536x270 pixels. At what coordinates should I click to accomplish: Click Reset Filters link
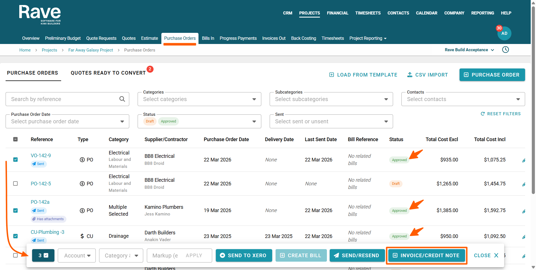(x=501, y=114)
